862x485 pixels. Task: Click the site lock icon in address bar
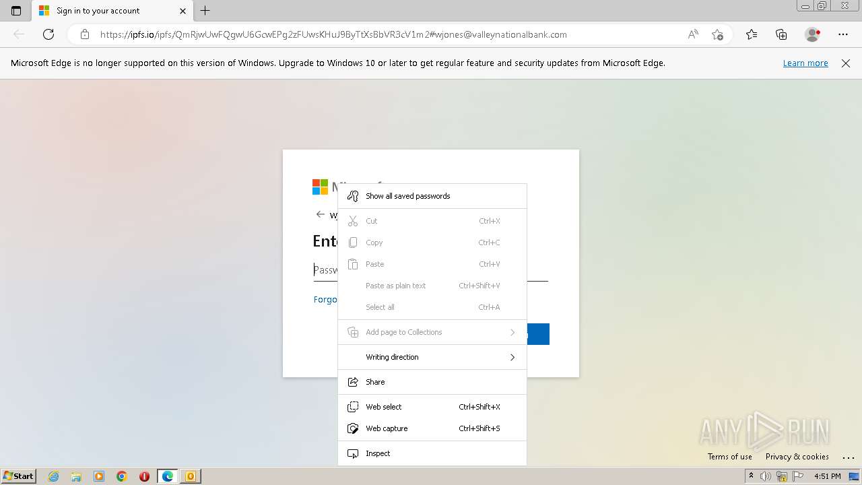85,34
